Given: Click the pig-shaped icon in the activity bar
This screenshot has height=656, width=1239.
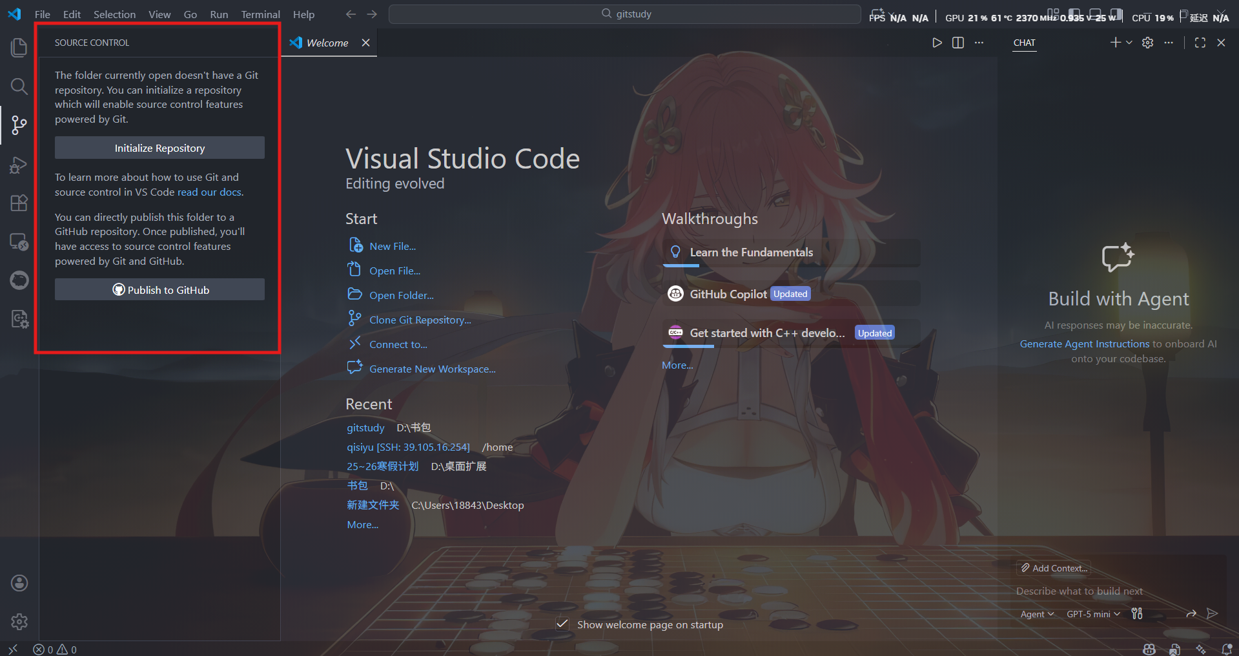Looking at the screenshot, I should (19, 280).
